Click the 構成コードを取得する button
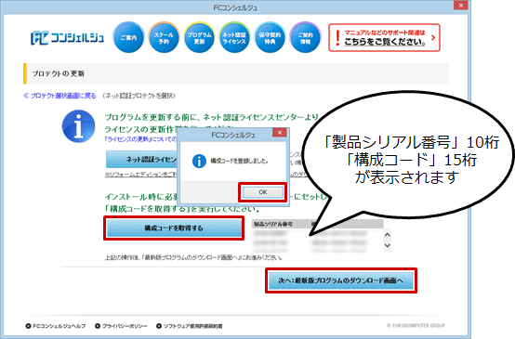This screenshot has width=515, height=339. (x=174, y=228)
